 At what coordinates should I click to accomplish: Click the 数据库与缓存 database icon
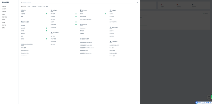point(81,39)
